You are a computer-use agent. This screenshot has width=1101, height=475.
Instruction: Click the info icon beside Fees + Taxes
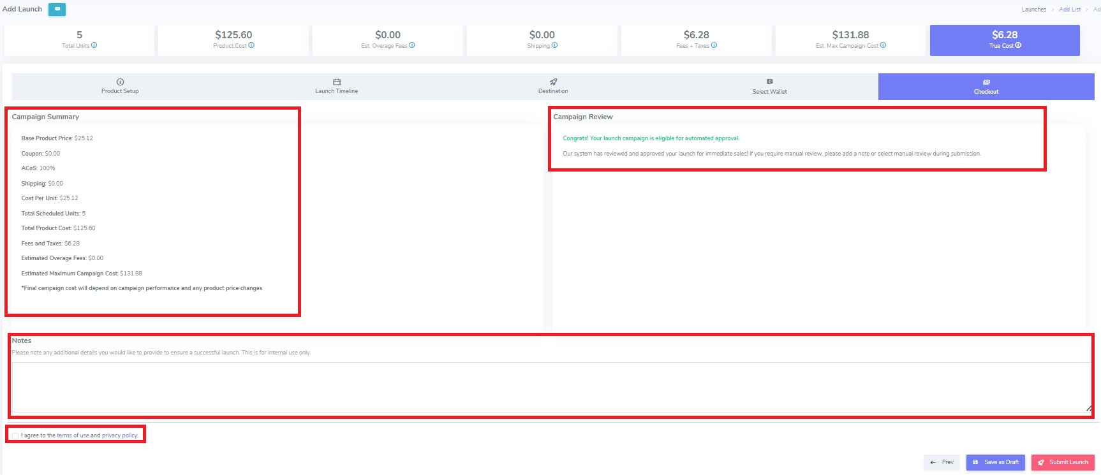click(x=714, y=45)
